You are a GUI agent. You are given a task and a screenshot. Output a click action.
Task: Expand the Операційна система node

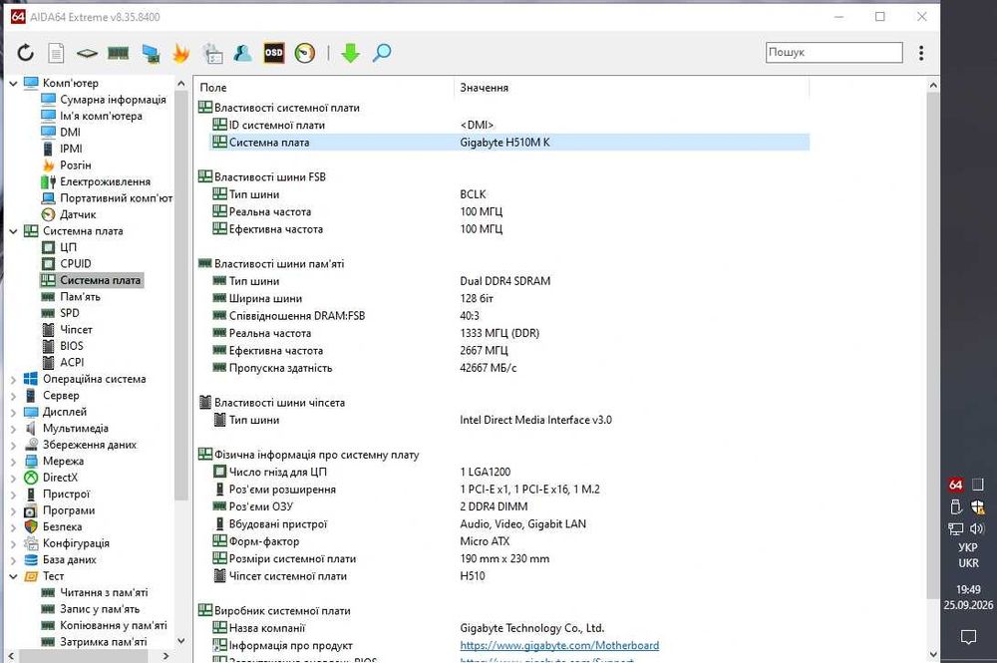13,380
